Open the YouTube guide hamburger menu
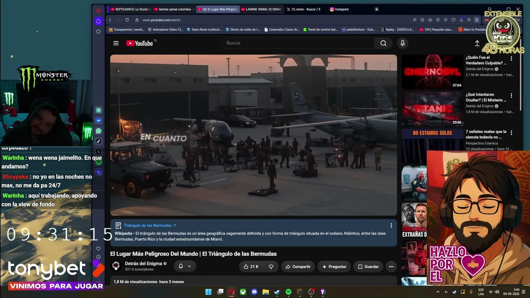Image resolution: width=530 pixels, height=298 pixels. [116, 43]
